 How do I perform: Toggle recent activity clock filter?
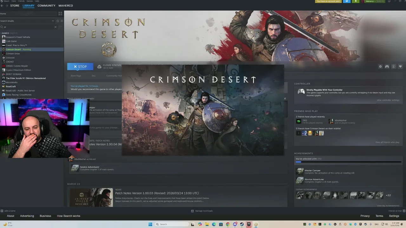pyautogui.click(x=57, y=21)
